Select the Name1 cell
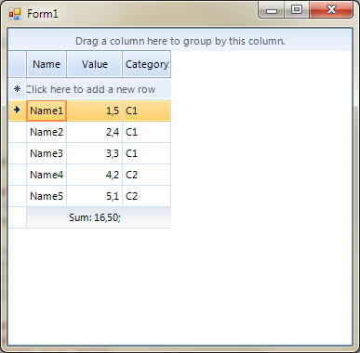Viewport: 360px width, 353px height. (x=47, y=111)
